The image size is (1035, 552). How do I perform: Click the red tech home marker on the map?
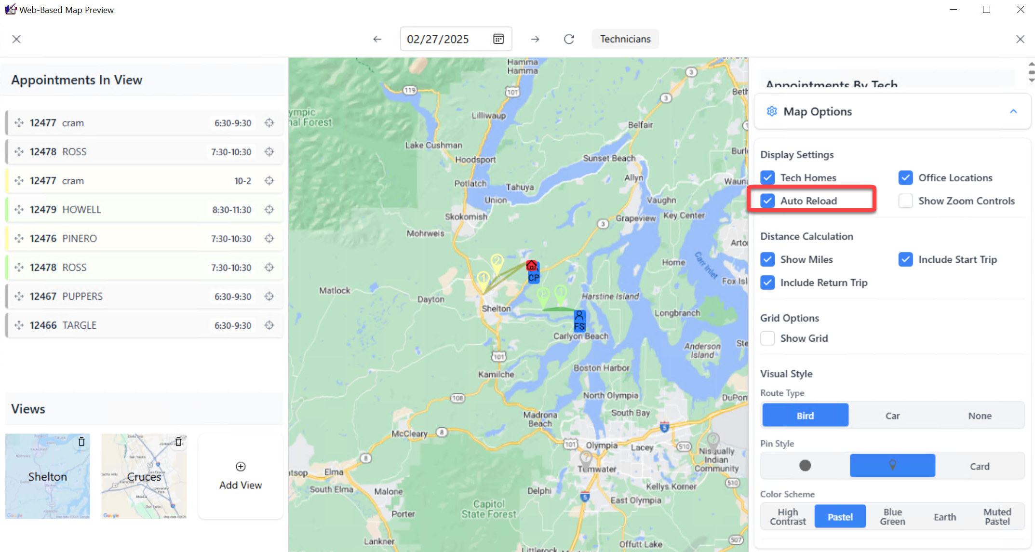coord(531,266)
